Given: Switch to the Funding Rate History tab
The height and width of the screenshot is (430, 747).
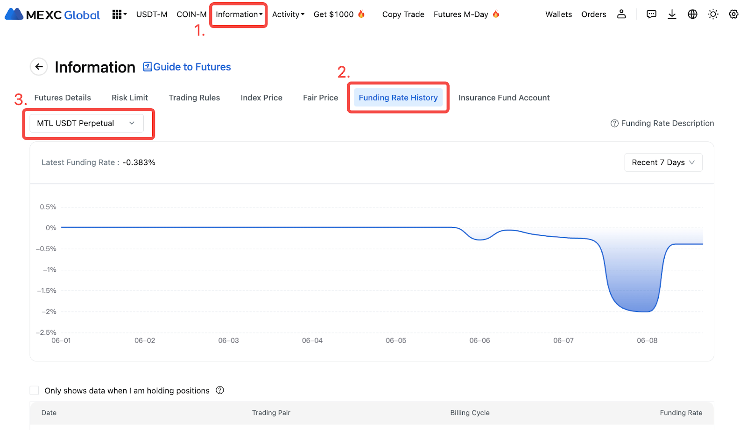Looking at the screenshot, I should [x=398, y=98].
